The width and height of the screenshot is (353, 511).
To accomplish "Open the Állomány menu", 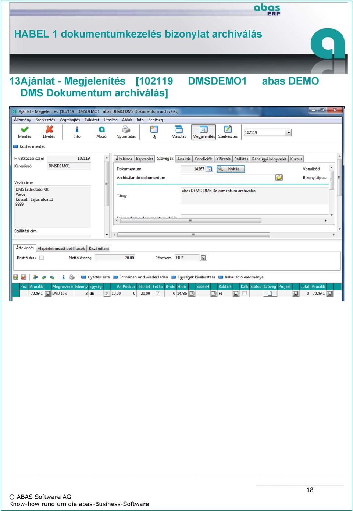I will (22, 120).
